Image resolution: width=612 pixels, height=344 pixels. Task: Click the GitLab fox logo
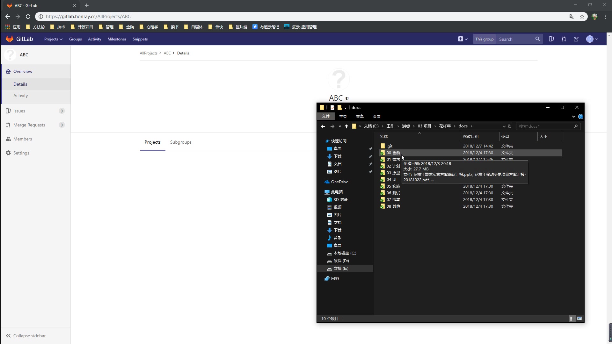[x=10, y=39]
